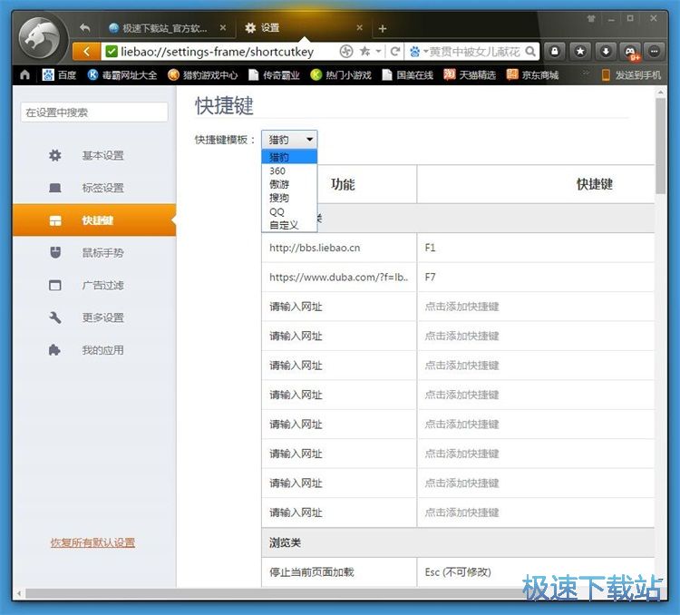Click the Esc (不可修改) shortcut cell
Viewport: 680px width, 615px height.
pos(536,572)
